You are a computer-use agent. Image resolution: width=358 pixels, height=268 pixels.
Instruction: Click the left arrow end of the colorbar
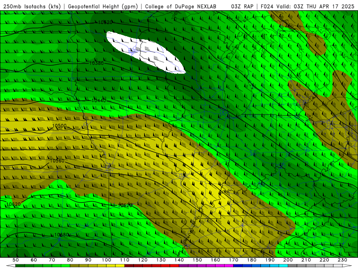[11, 266]
